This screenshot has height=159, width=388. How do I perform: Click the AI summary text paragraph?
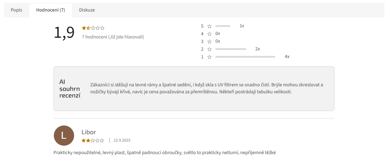pos(206,88)
